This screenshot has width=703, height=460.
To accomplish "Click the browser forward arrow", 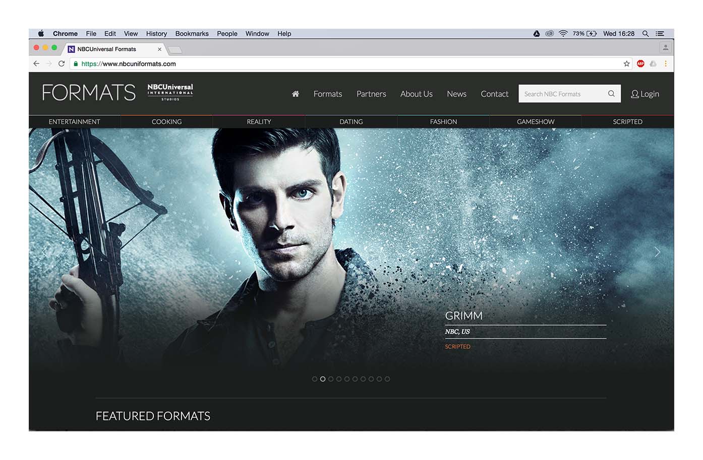I will 49,63.
